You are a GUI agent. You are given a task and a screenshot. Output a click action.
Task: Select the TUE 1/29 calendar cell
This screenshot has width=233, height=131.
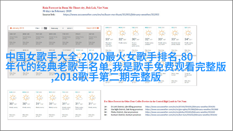(x=41, y=40)
